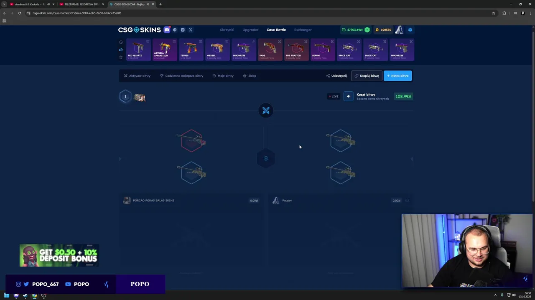Image resolution: width=535 pixels, height=300 pixels.
Task: Click the center hexagon shield icon
Action: click(x=266, y=158)
